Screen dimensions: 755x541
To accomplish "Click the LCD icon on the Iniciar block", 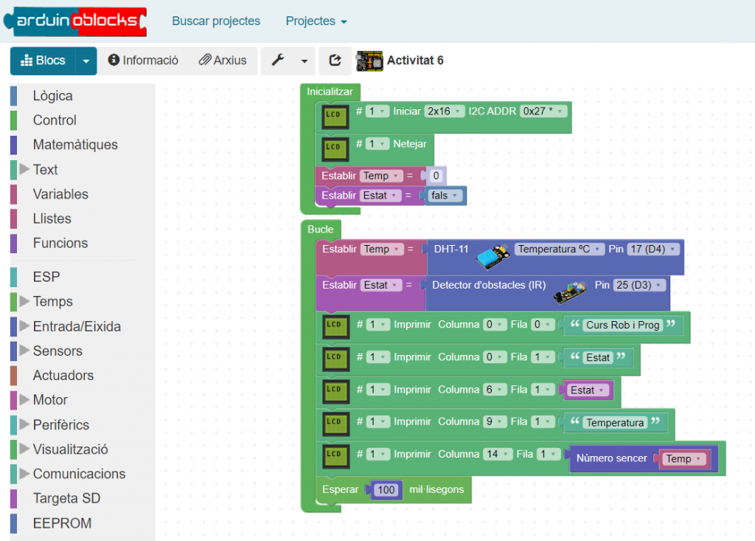I will click(334, 117).
